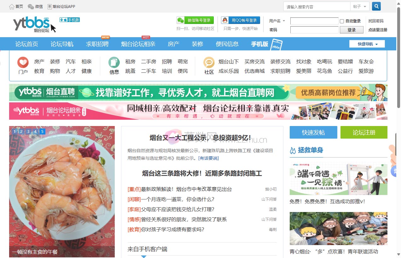Open the 快捷导航 dropdown menu
401x258 pixels.
(367, 44)
